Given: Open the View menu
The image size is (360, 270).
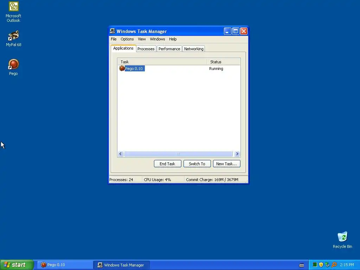Looking at the screenshot, I should click(x=142, y=39).
